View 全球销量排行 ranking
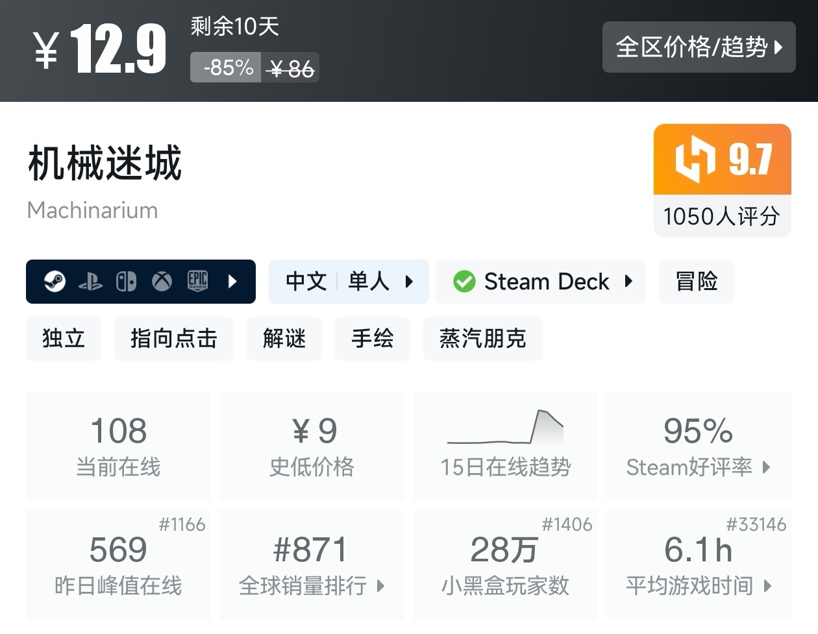This screenshot has height=634, width=818. tap(312, 565)
